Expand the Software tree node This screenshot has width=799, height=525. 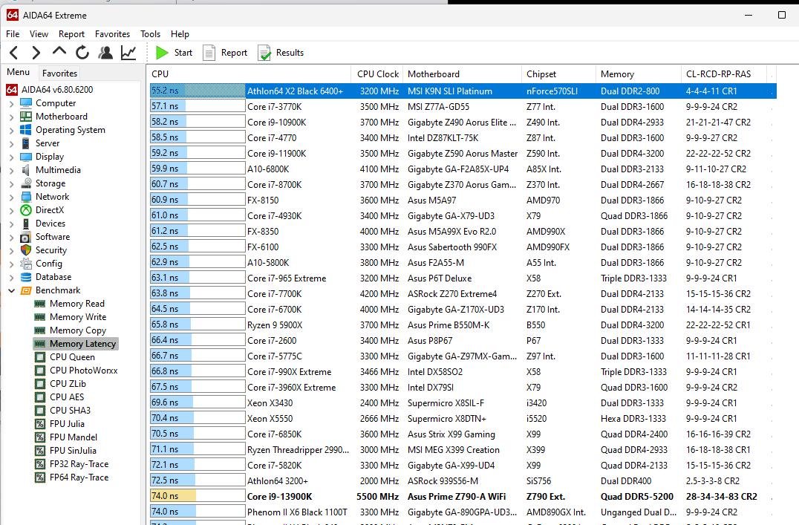tap(11, 236)
